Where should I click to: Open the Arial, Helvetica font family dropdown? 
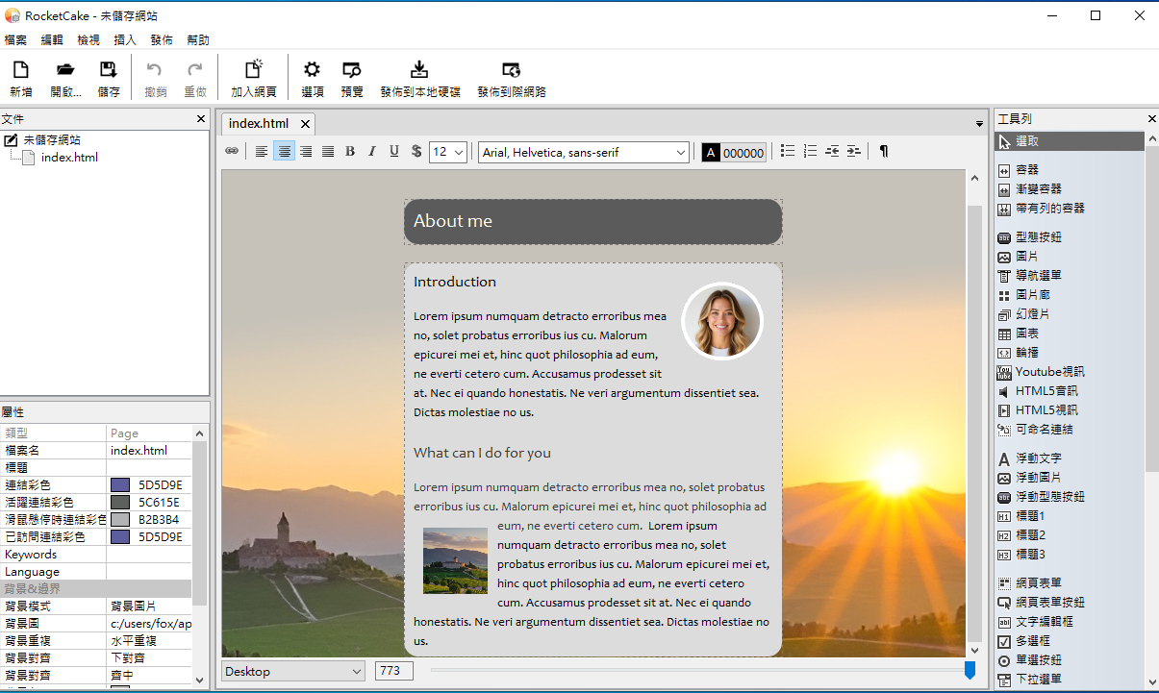pos(584,152)
